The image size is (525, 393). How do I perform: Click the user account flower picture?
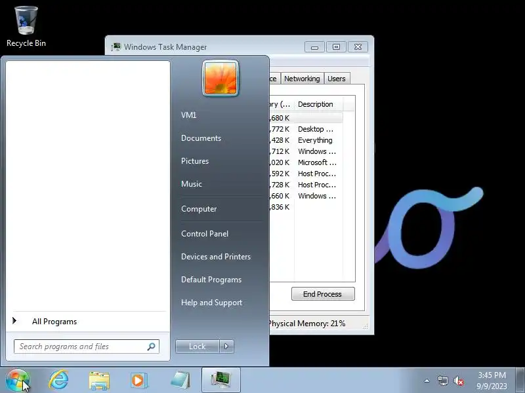[x=220, y=78]
